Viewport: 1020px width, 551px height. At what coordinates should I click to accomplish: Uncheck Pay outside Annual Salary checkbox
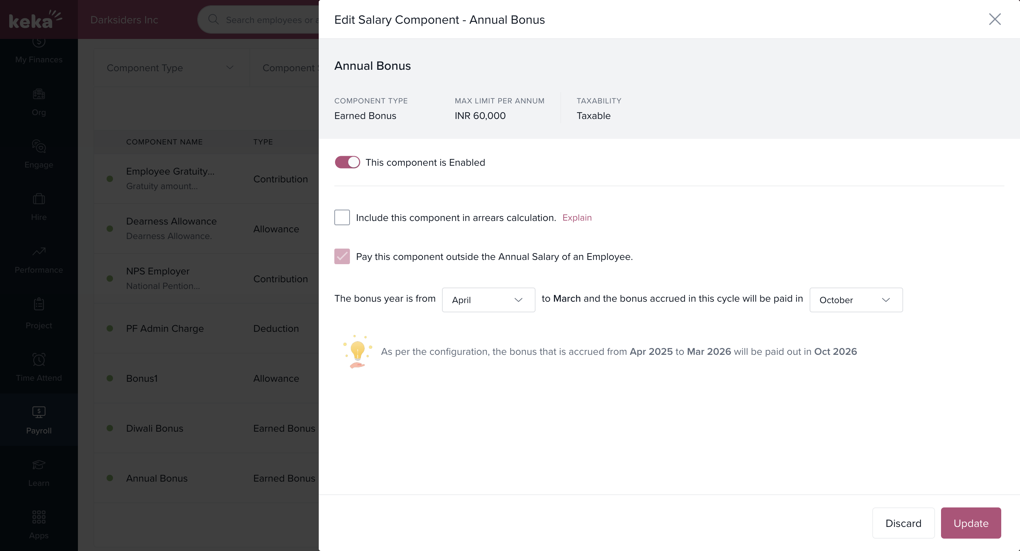(342, 256)
